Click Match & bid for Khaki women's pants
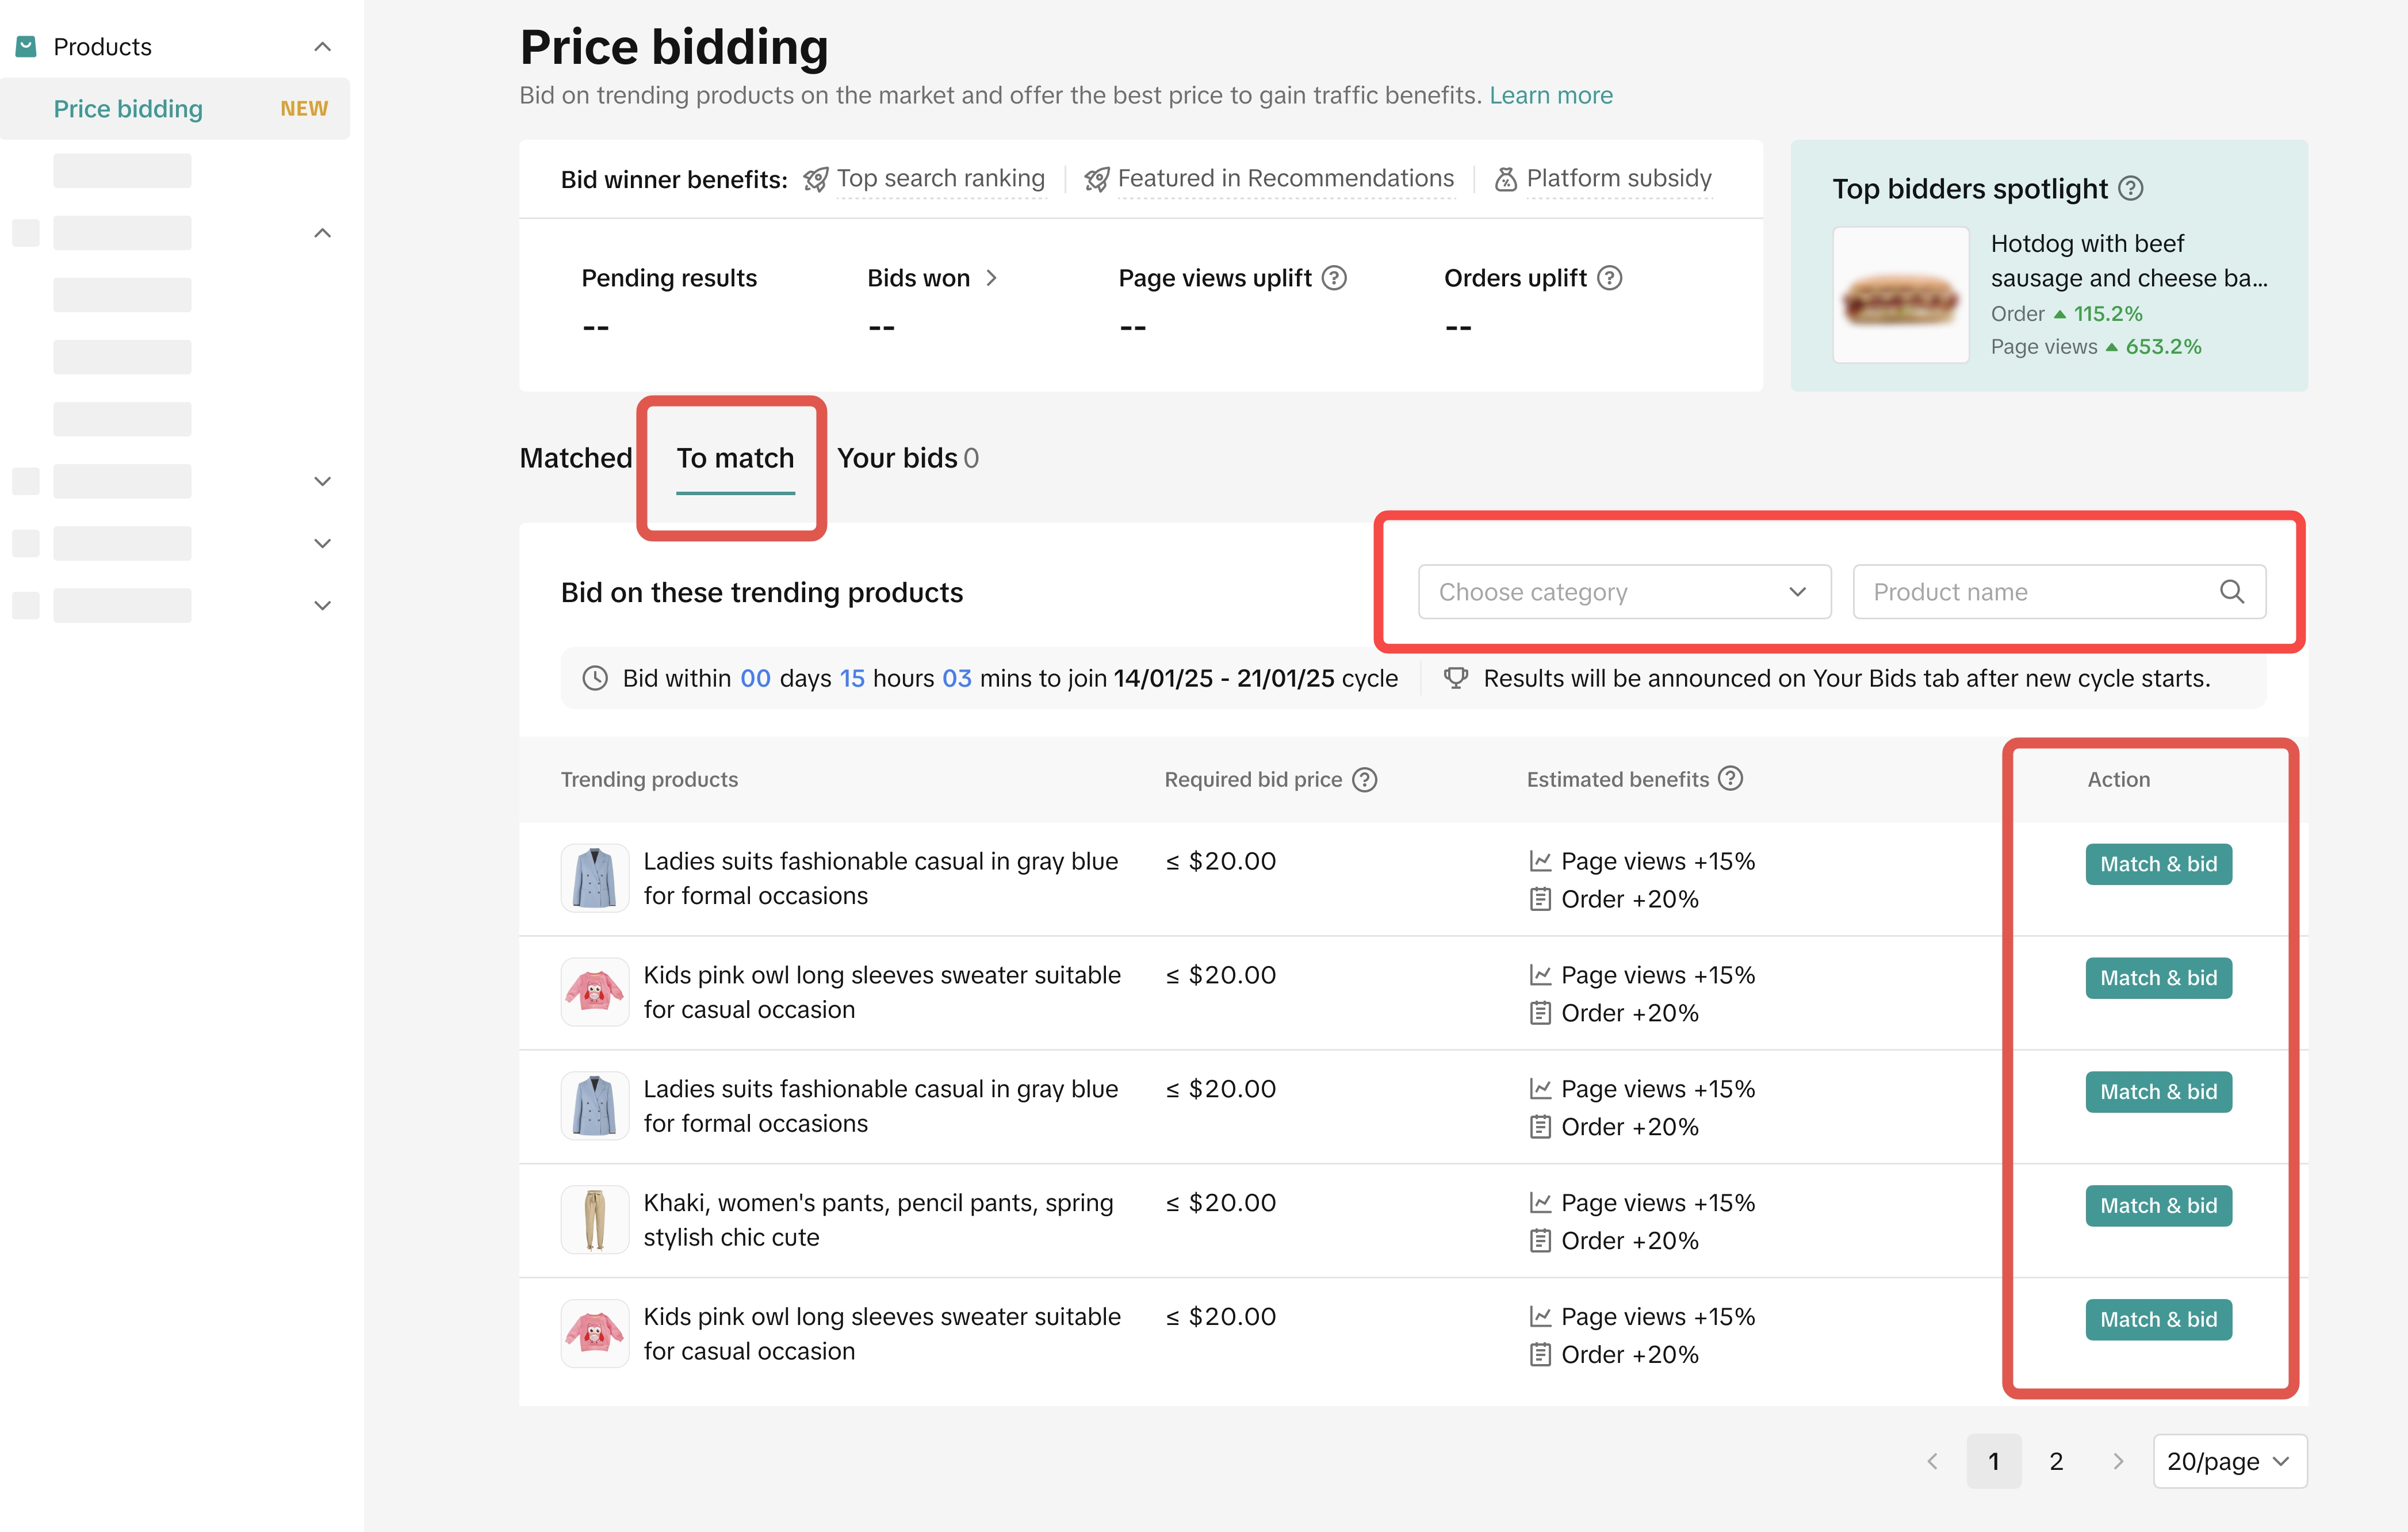Viewport: 2408px width, 1532px height. (2158, 1206)
